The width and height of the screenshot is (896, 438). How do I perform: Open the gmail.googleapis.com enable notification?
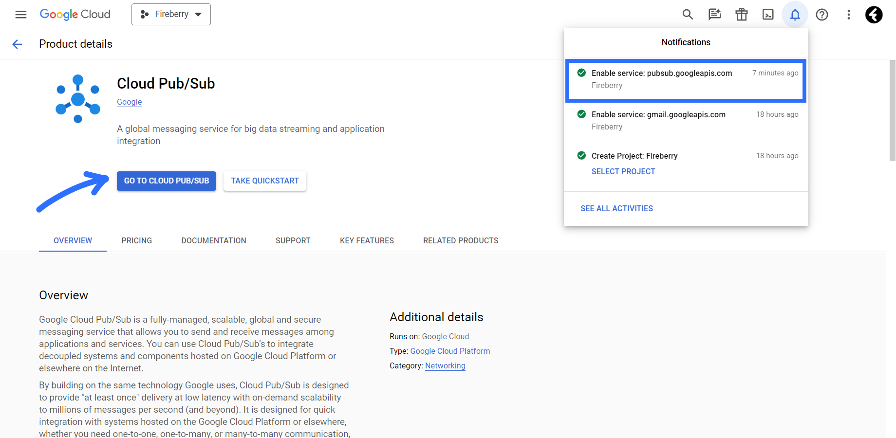point(686,121)
